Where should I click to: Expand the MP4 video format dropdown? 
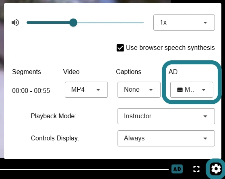[x=86, y=90]
